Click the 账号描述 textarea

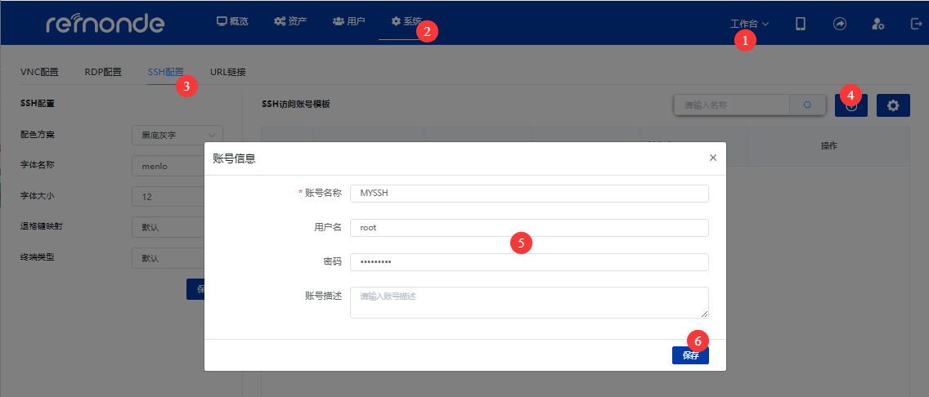(529, 302)
